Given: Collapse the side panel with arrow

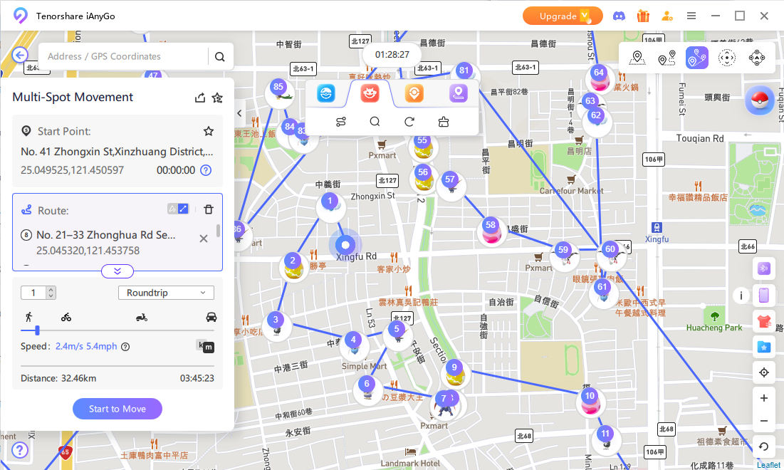Looking at the screenshot, I should (x=240, y=113).
